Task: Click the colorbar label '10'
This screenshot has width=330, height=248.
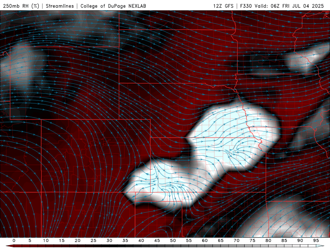Action: (46, 241)
